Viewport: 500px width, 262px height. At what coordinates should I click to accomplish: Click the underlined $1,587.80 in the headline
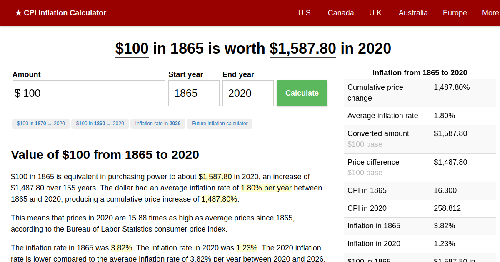click(302, 49)
